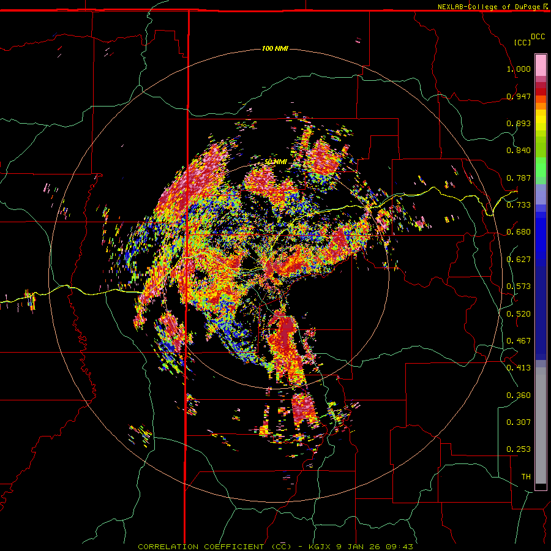Click the 0.733 scale value
This screenshot has width=551, height=551.
tap(519, 205)
